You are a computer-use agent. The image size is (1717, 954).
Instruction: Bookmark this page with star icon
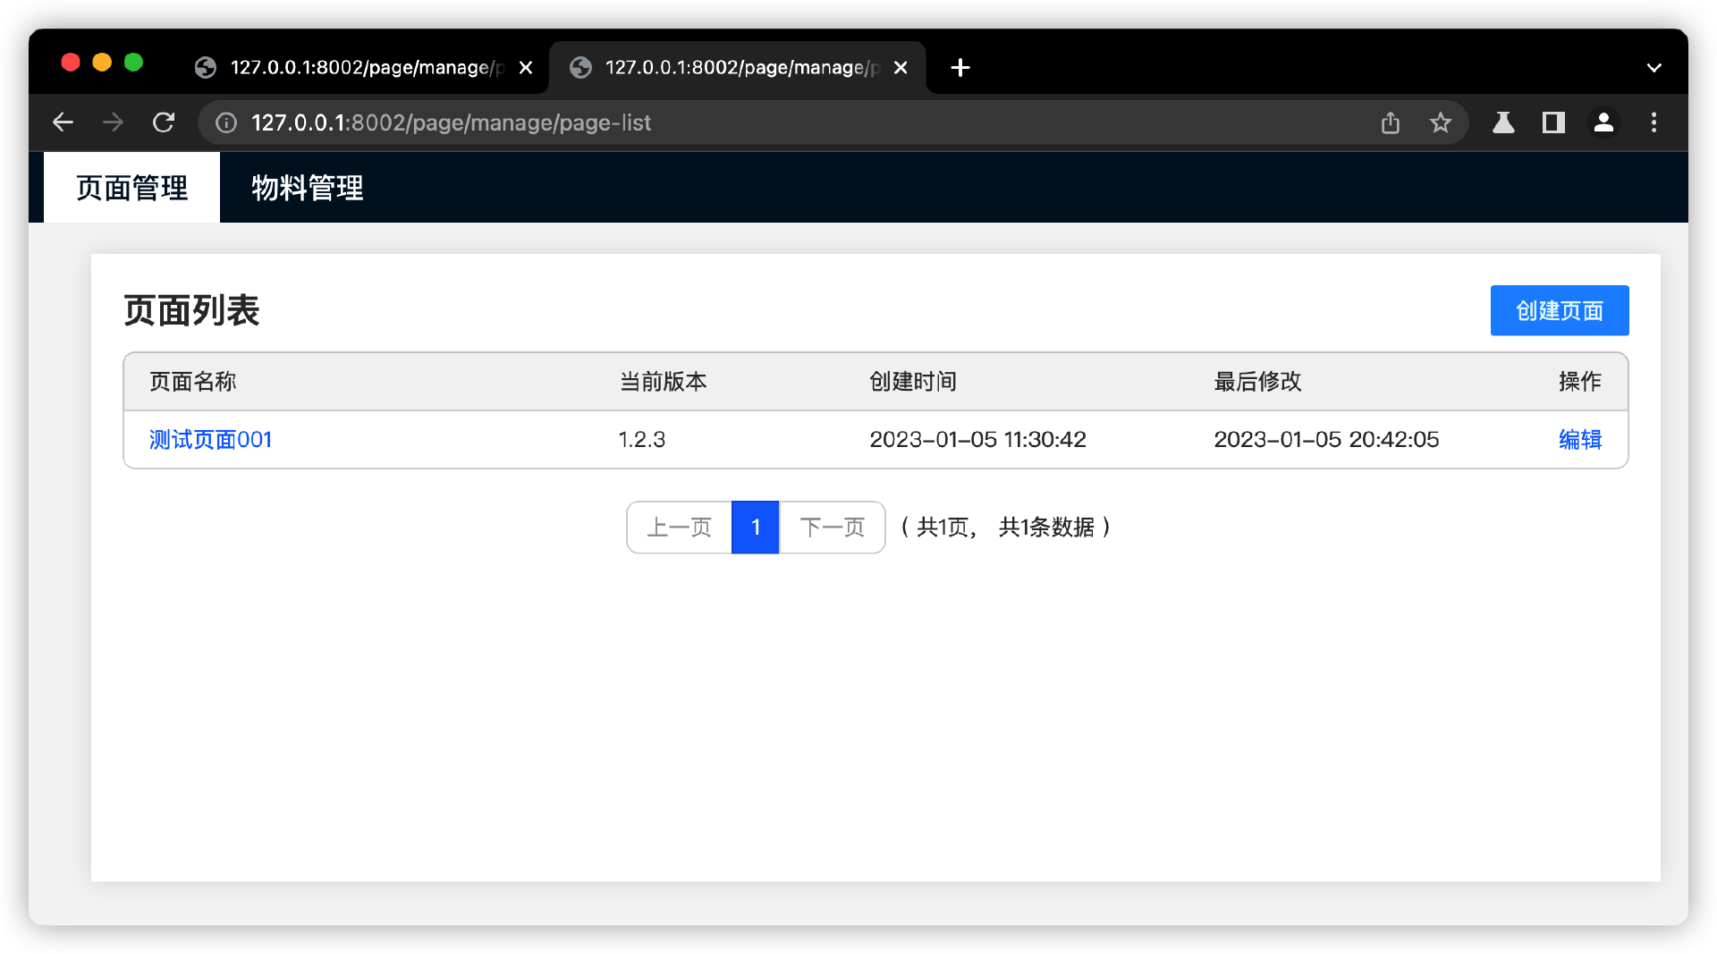[1440, 122]
